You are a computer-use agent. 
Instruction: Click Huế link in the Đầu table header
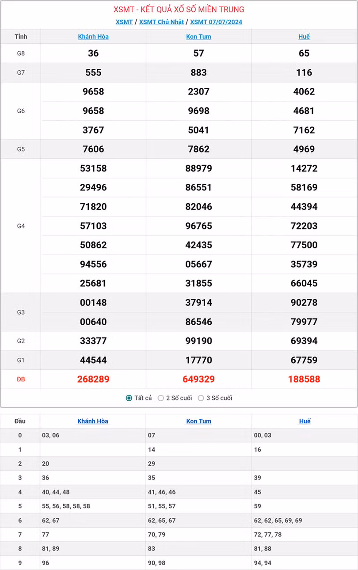pyautogui.click(x=305, y=421)
